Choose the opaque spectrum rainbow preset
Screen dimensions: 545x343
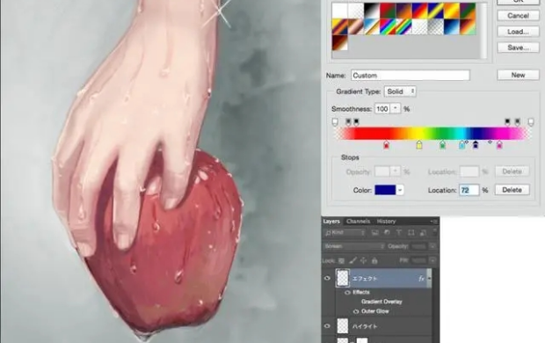(388, 26)
